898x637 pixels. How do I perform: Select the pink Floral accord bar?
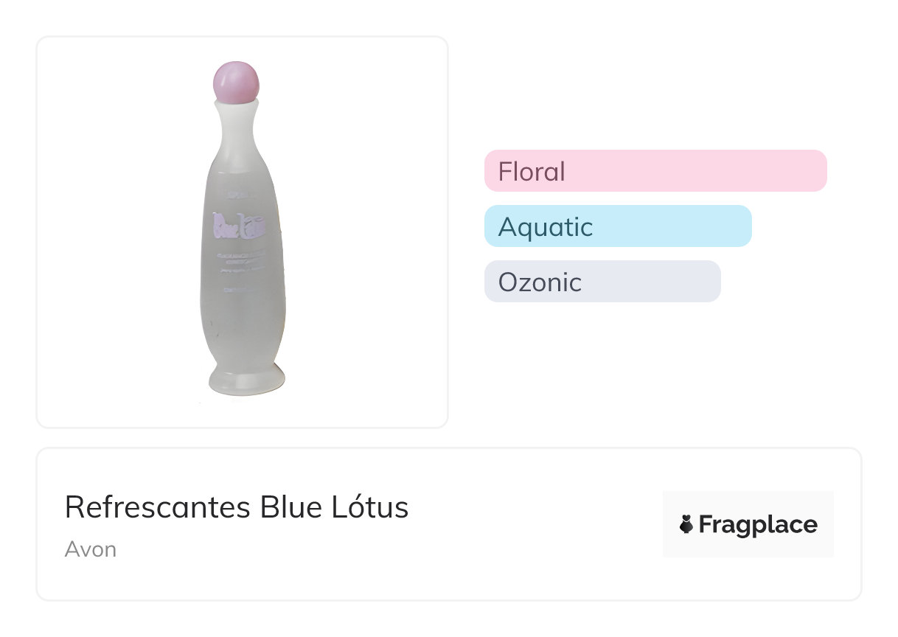click(x=655, y=171)
